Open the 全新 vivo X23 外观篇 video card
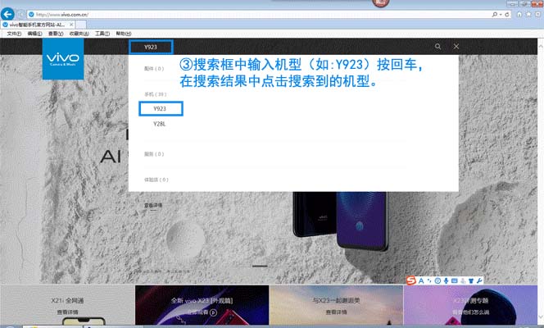This screenshot has height=328, width=544. tap(202, 305)
